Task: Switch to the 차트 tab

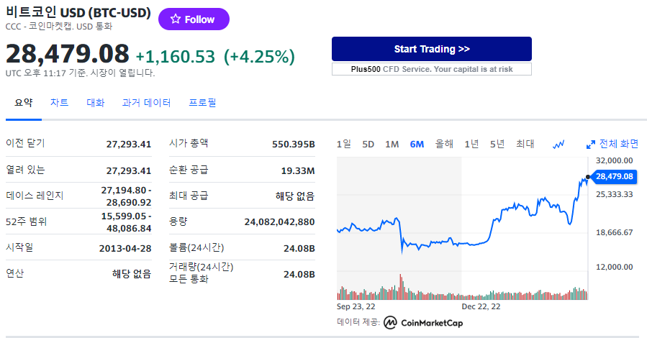Action: [60, 103]
